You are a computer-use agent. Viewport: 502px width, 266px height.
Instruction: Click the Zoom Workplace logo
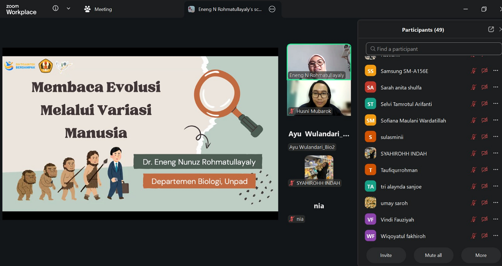pos(22,9)
